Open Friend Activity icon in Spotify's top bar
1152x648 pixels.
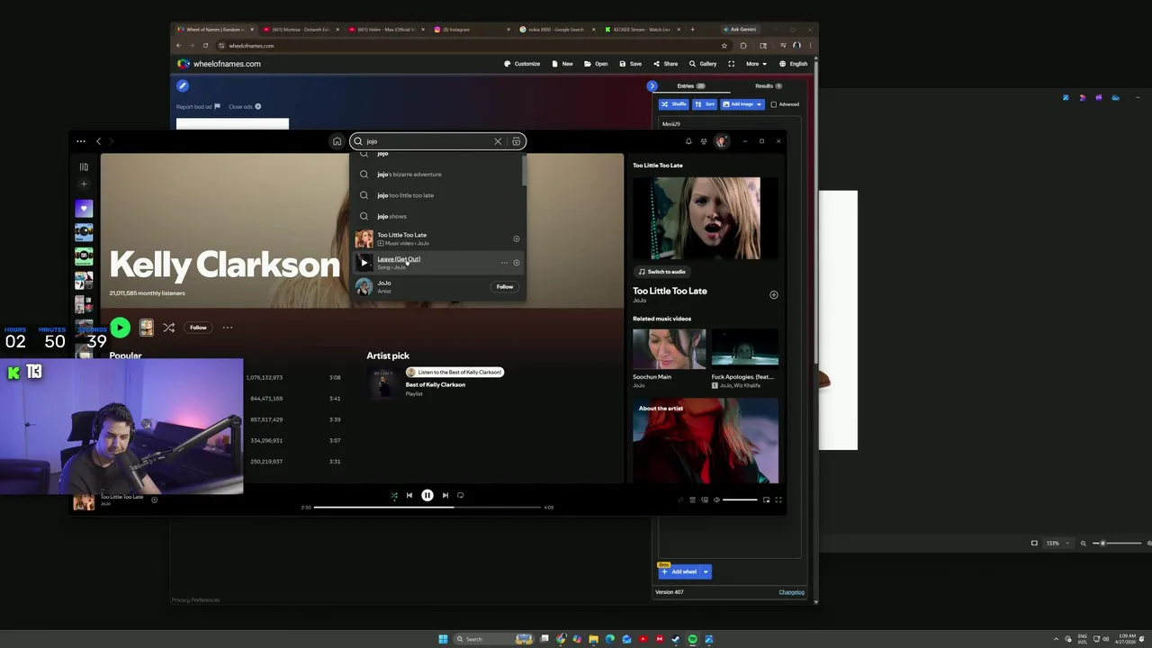[704, 141]
